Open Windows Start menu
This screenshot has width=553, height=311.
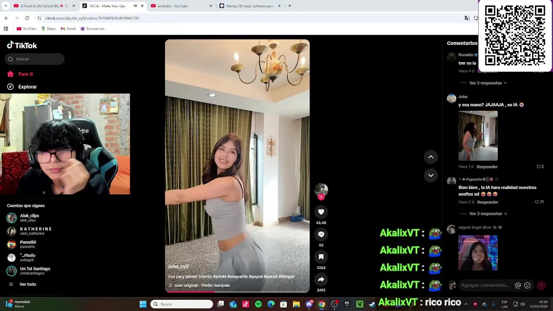point(143,304)
